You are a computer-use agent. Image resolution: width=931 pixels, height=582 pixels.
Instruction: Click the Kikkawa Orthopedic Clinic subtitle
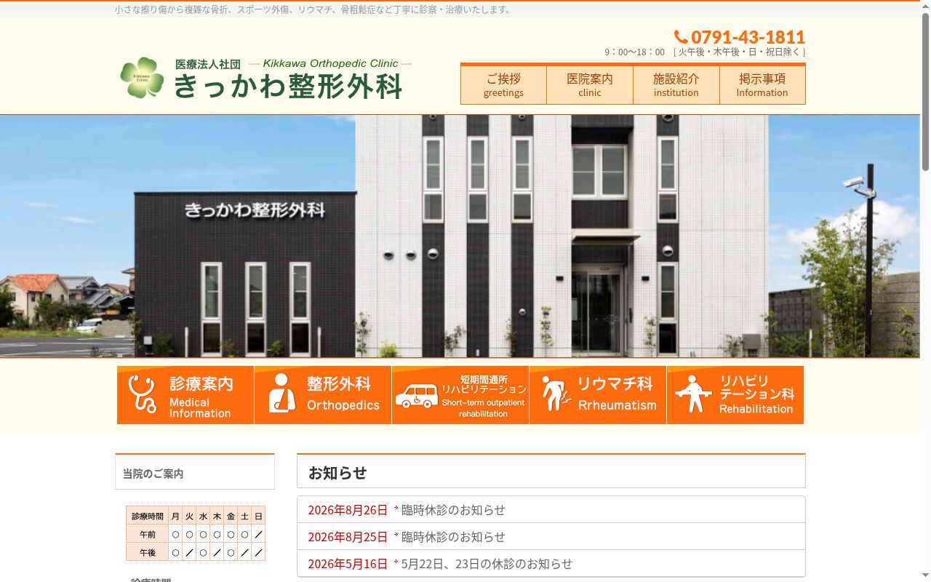pyautogui.click(x=330, y=63)
